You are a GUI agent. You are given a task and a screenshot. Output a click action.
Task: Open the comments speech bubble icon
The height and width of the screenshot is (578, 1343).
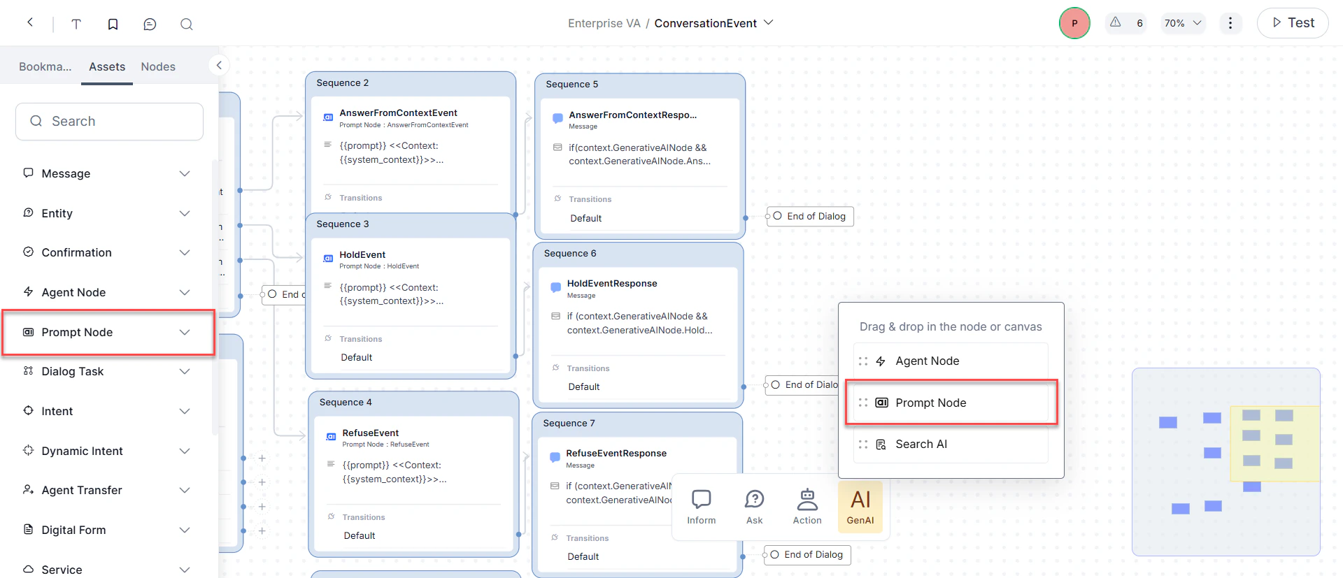click(150, 24)
